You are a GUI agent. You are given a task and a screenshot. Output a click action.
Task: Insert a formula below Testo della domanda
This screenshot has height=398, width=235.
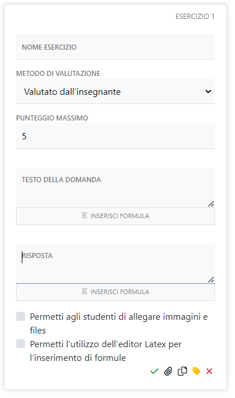(115, 216)
